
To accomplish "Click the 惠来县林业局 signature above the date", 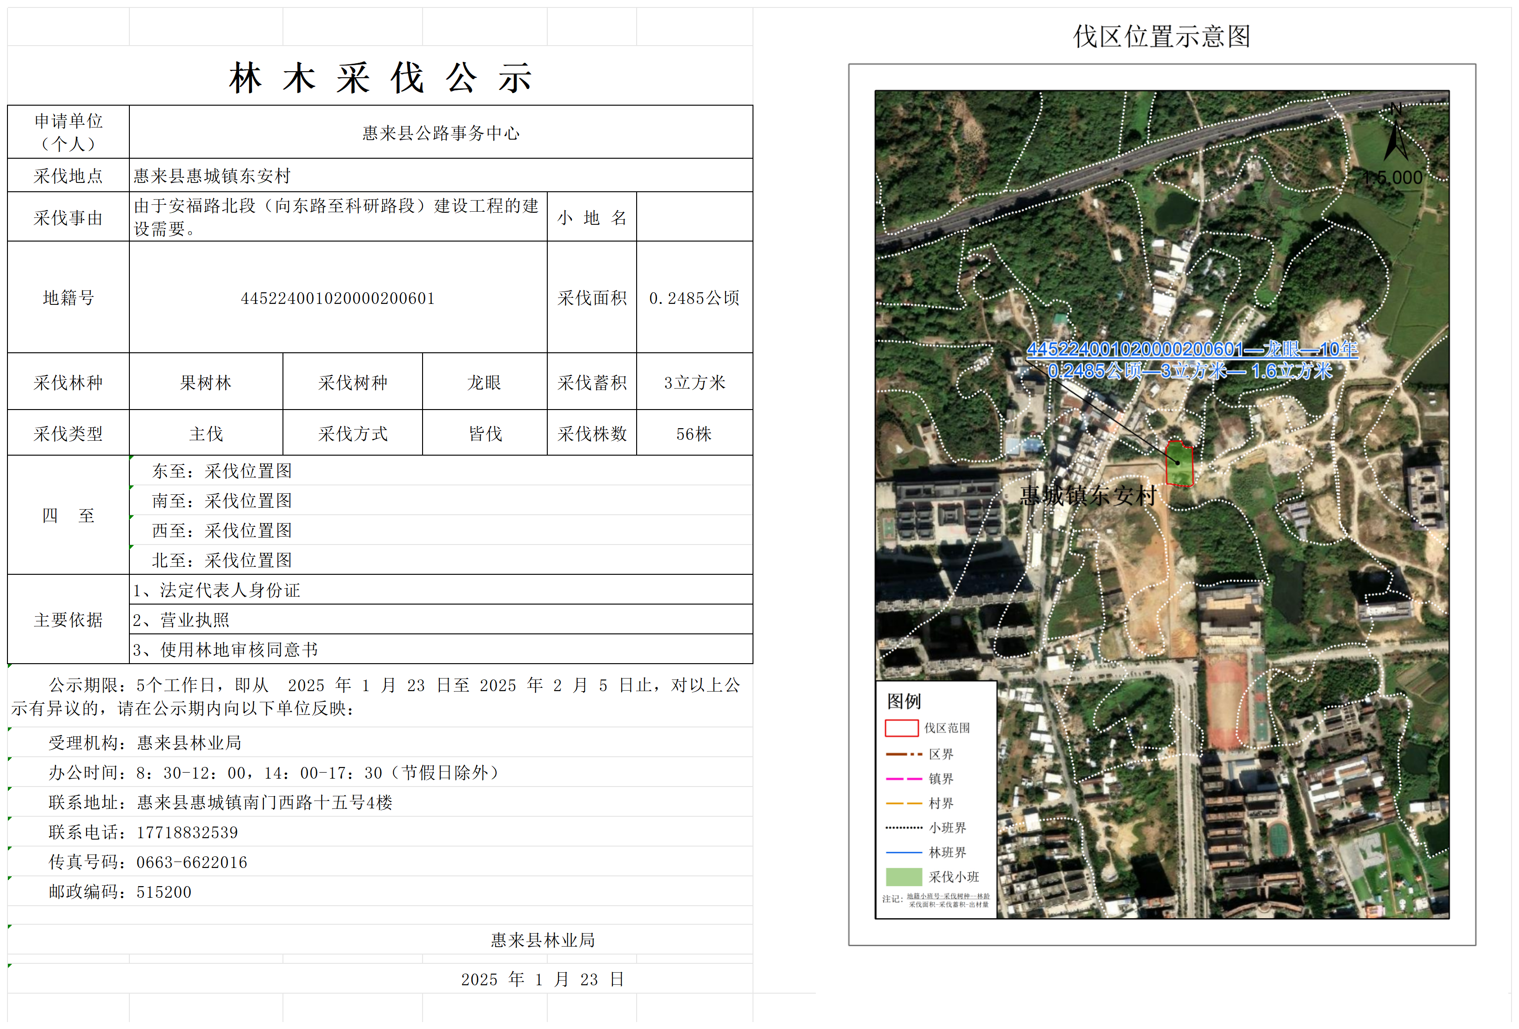I will (x=543, y=940).
